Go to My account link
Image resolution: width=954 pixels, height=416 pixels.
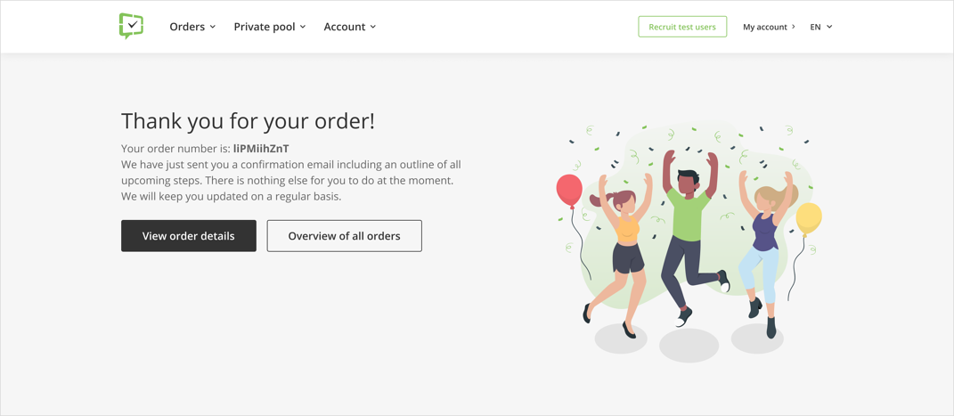click(769, 27)
